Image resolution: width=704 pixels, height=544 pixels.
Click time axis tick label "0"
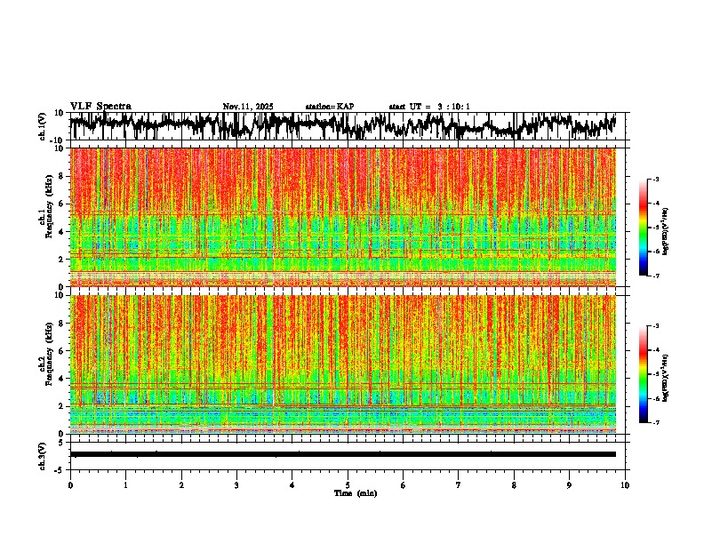click(70, 485)
